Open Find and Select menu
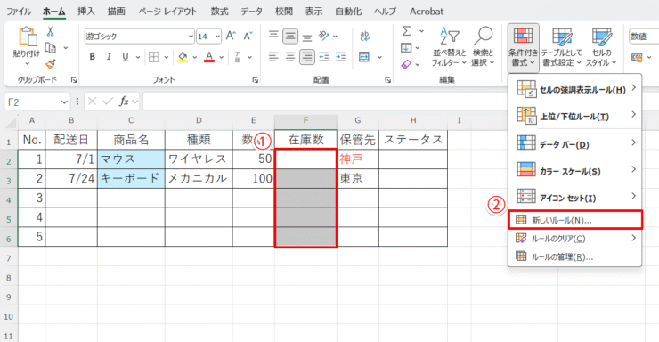This screenshot has height=342, width=659. tap(483, 46)
